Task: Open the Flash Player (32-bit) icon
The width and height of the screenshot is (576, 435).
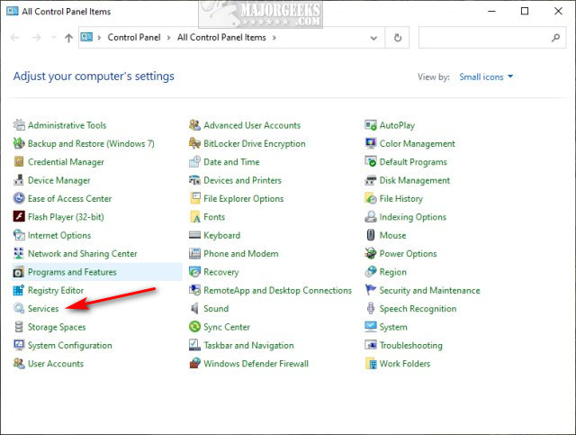Action: [x=19, y=217]
